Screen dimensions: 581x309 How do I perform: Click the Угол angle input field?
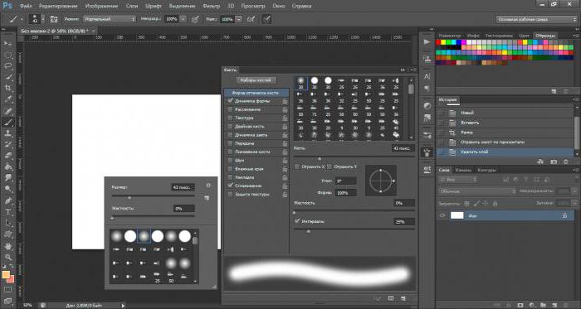(346, 181)
